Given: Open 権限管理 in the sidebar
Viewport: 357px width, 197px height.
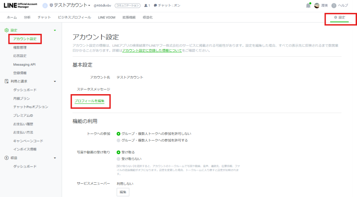Looking at the screenshot, I should click(20, 47).
